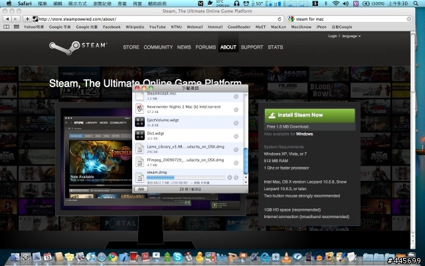Select the Dict.wdgt download row

point(187,136)
